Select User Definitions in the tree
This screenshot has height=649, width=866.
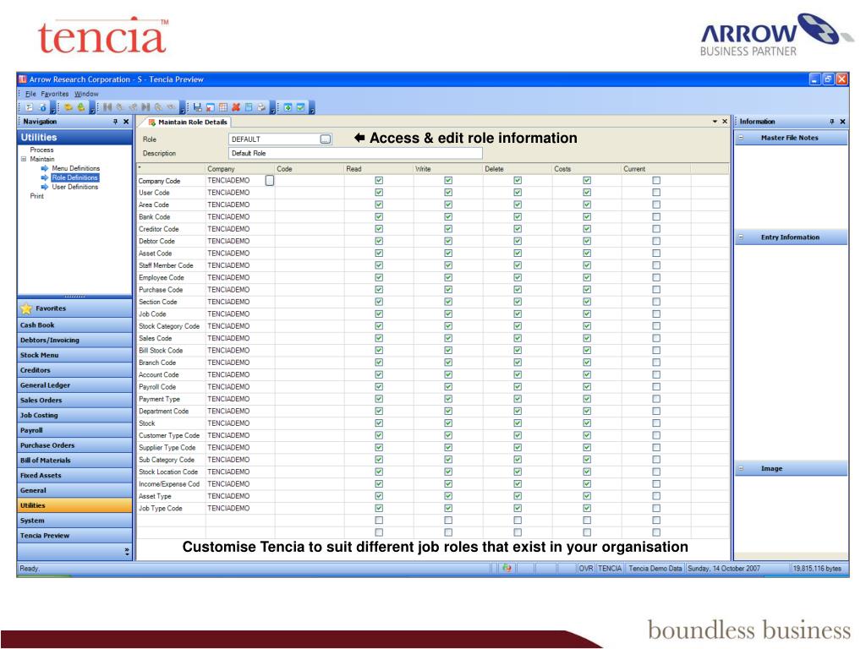75,187
